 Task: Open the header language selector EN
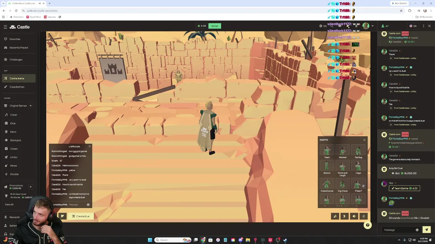point(323,26)
